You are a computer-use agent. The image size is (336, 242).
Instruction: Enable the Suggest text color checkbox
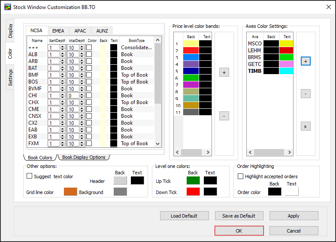pyautogui.click(x=30, y=176)
